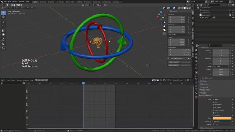Hide Collection 3 with eye icon
Screen dimensions: 235x132
233,15
